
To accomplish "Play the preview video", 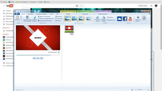I will click(38, 58).
